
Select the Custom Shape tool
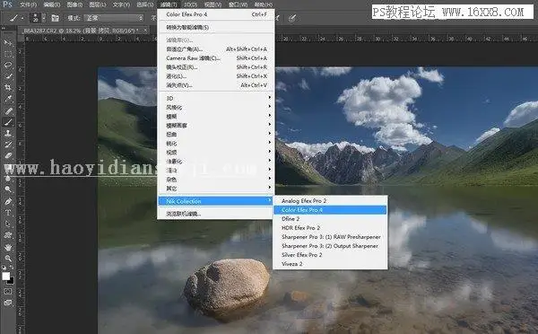pyautogui.click(x=8, y=235)
